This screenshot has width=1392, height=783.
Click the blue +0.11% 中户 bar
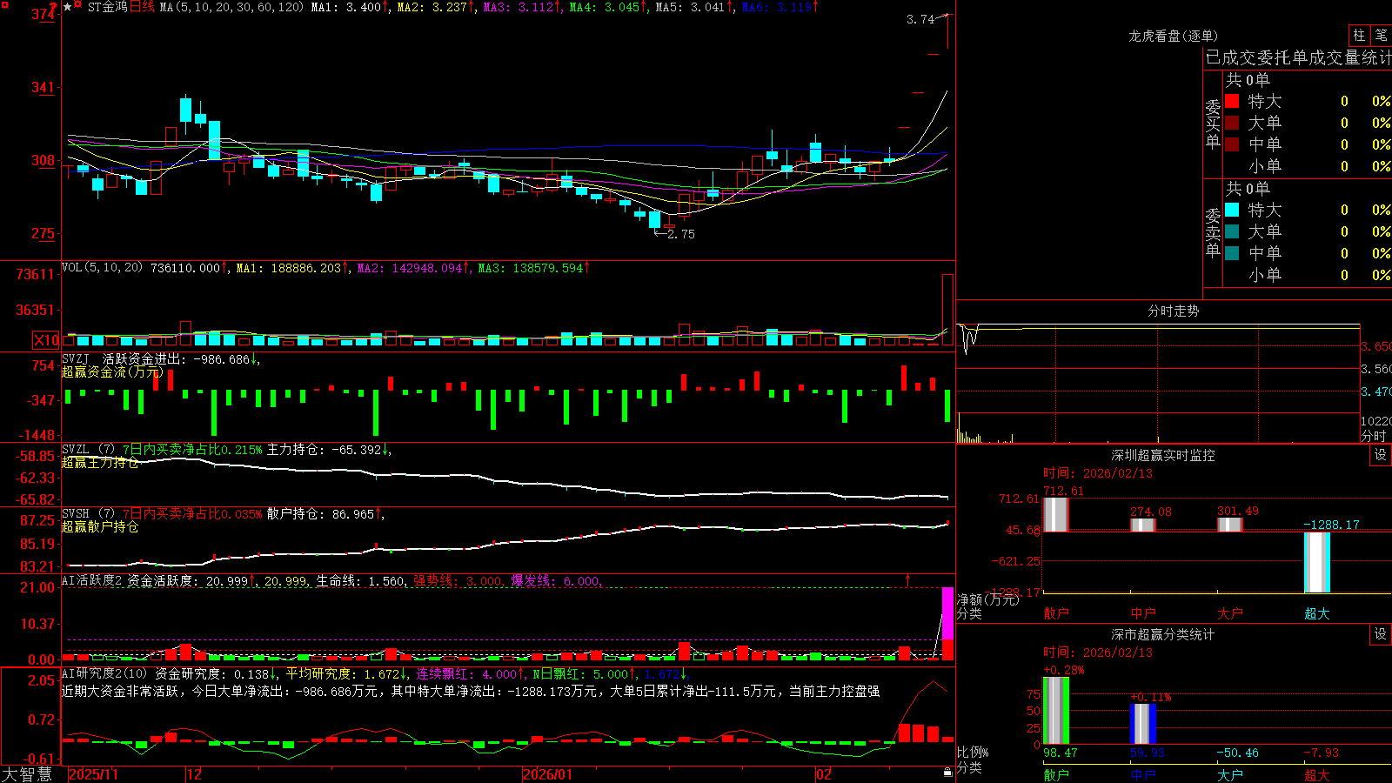pyautogui.click(x=1143, y=724)
